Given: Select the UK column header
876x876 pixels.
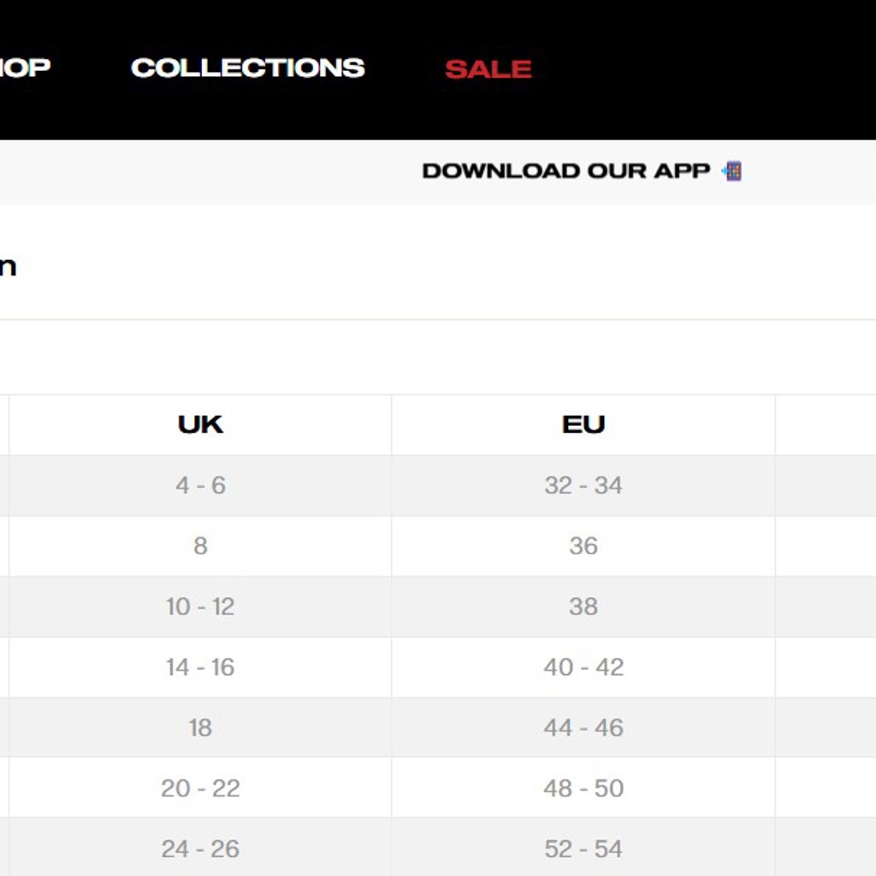Looking at the screenshot, I should coord(200,424).
